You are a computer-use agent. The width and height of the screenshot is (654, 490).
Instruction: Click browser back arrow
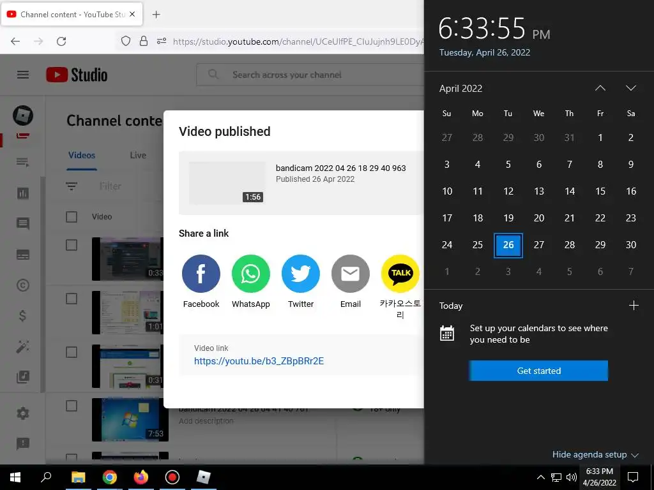[x=15, y=41]
